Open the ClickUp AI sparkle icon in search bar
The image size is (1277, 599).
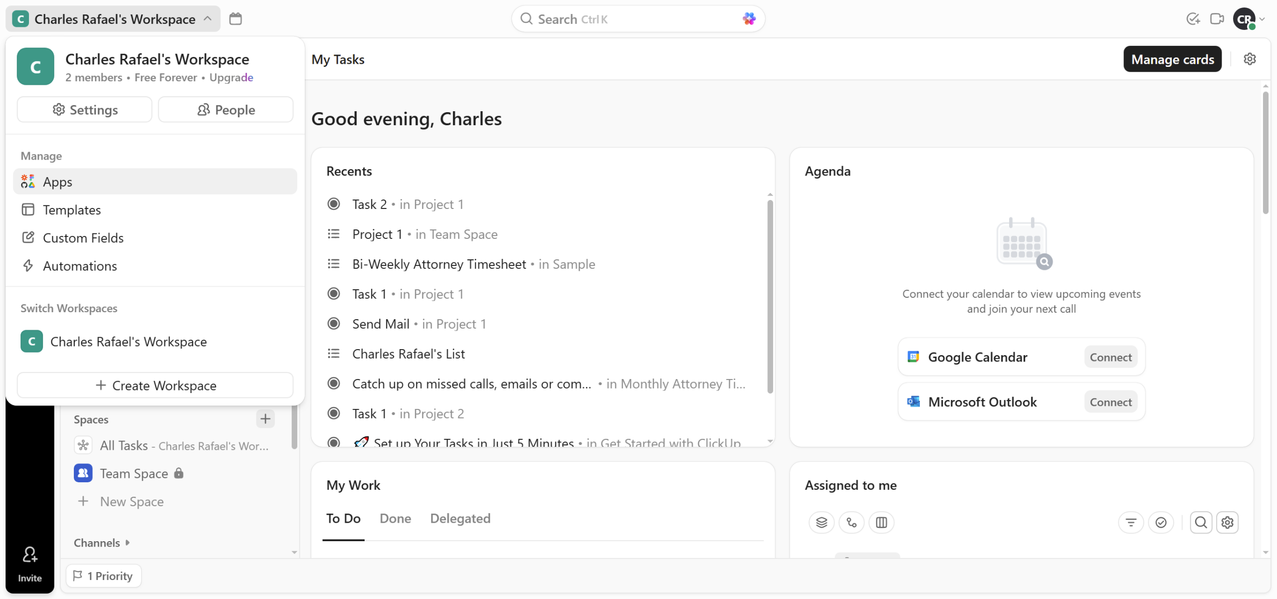tap(749, 19)
